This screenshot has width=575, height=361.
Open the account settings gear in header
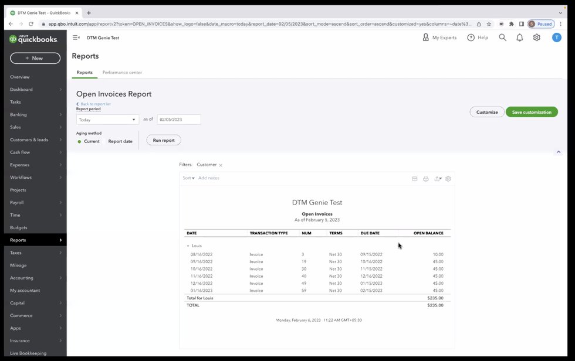coord(536,38)
